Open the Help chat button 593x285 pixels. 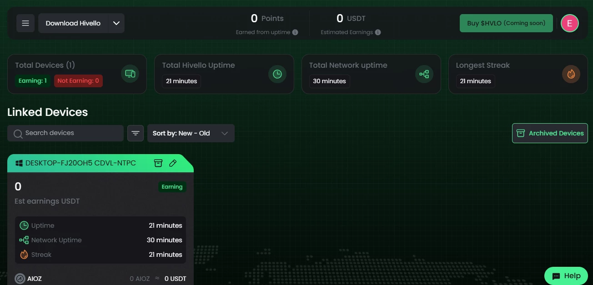pyautogui.click(x=566, y=275)
